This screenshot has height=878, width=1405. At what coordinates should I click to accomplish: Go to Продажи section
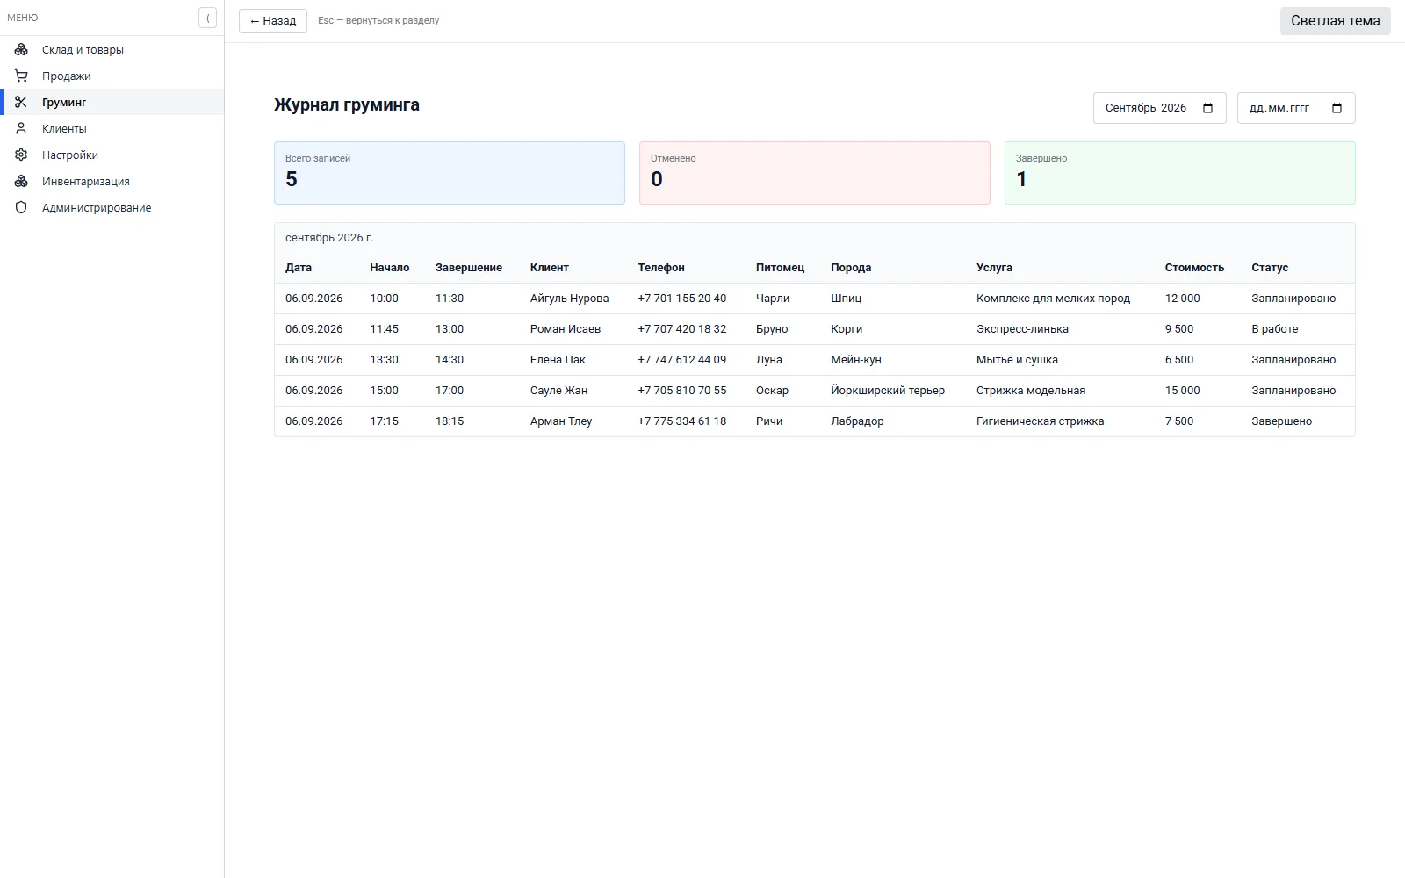tap(112, 76)
